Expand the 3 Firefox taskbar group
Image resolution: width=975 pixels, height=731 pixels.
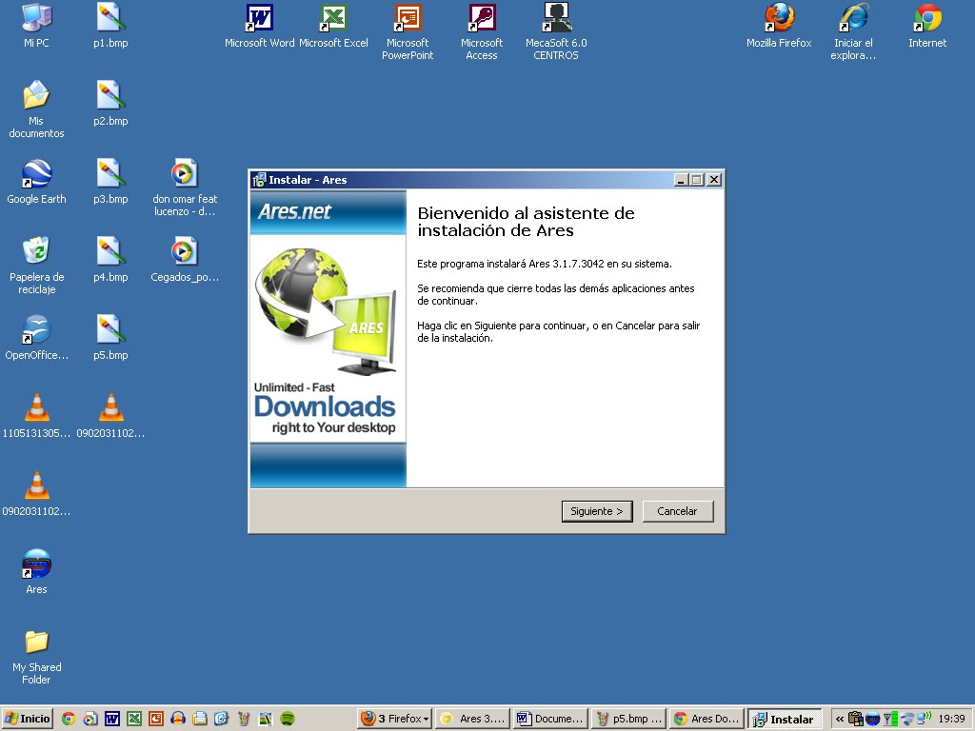tap(395, 719)
